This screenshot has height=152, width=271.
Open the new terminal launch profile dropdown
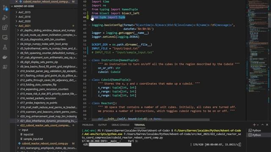click(x=258, y=125)
